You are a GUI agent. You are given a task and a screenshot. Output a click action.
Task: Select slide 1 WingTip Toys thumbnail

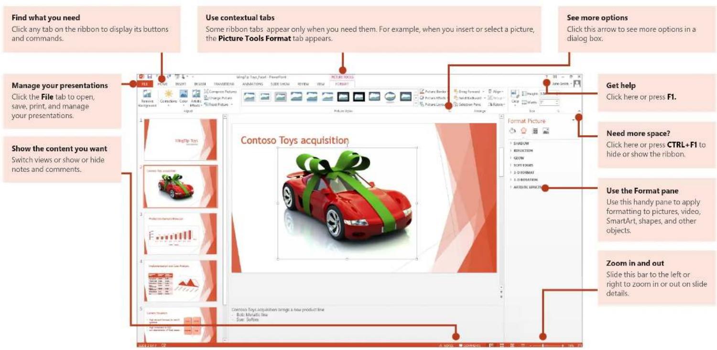pos(181,140)
